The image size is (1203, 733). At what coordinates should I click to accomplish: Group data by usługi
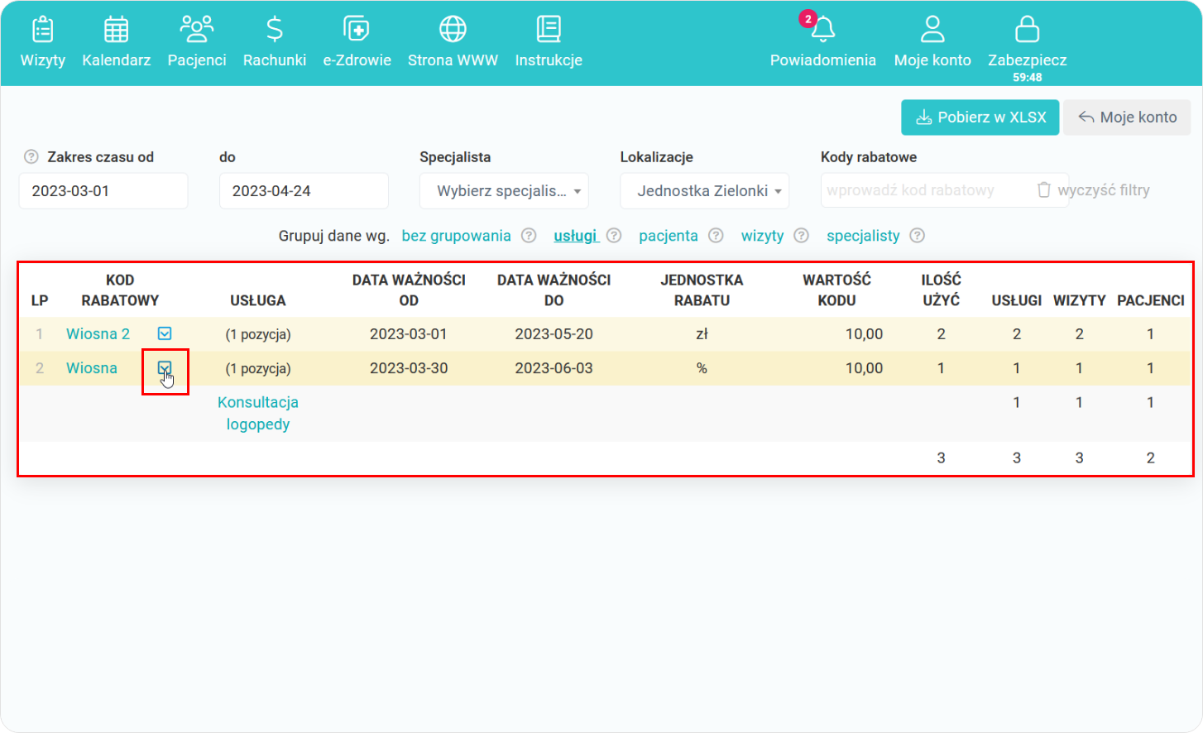click(575, 236)
